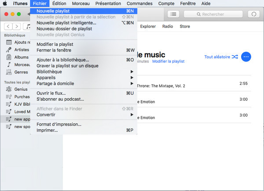Click the Genius atom icon

[x=9, y=89]
